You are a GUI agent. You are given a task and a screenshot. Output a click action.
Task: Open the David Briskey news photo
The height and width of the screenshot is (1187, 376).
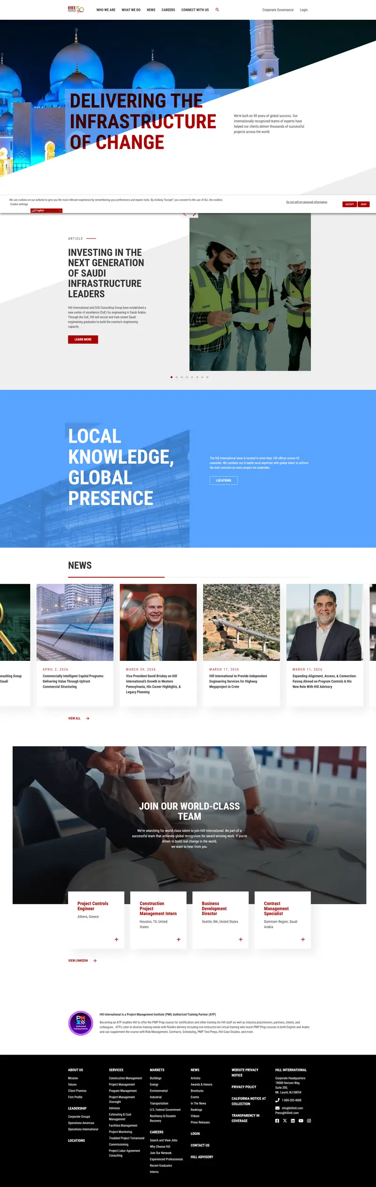pos(158,622)
